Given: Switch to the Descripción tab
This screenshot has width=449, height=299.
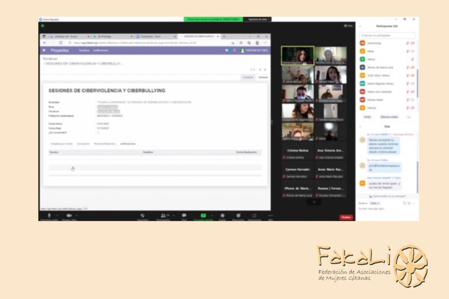Looking at the screenshot, I should coord(83,144).
